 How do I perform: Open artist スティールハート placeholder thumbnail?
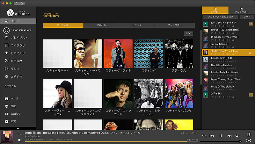58,54
